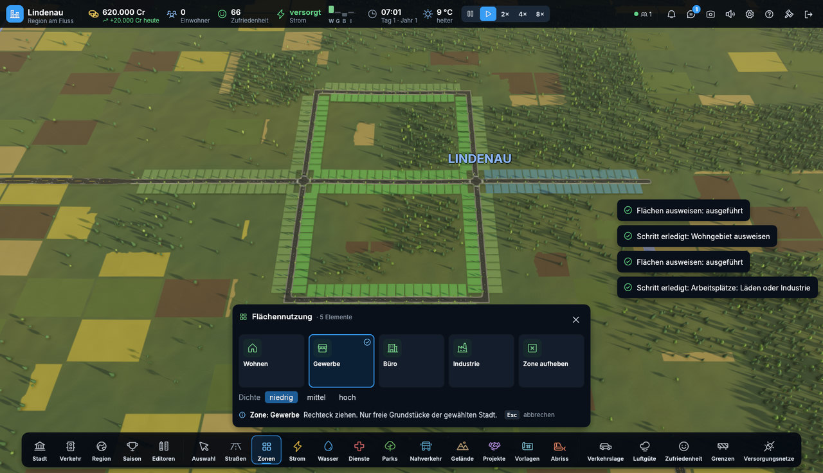Take a screenshot with camera icon

click(x=710, y=14)
